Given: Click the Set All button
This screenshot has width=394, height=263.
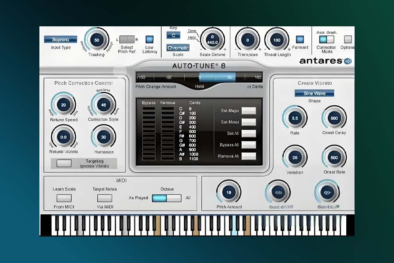Looking at the screenshot, I should (249, 133).
